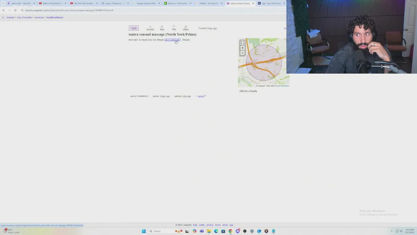417x235 pixels.
Task: Click the browser forward arrow
Action: pos(9,10)
